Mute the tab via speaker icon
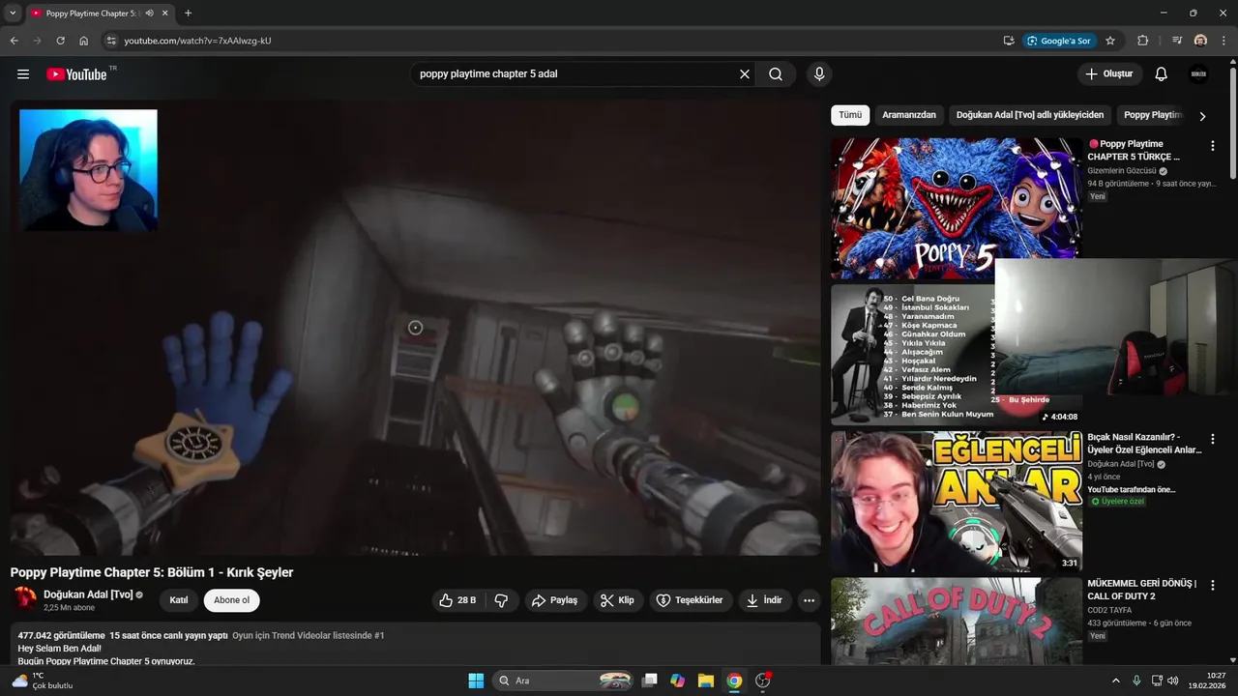1238x696 pixels. pyautogui.click(x=149, y=14)
